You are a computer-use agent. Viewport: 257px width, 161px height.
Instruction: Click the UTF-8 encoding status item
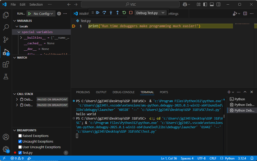pos(201,158)
